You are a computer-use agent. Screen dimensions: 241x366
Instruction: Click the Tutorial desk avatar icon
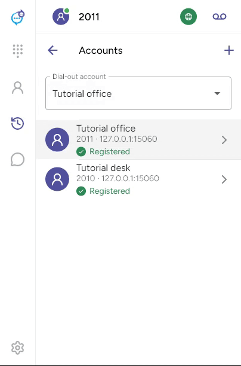coord(57,179)
